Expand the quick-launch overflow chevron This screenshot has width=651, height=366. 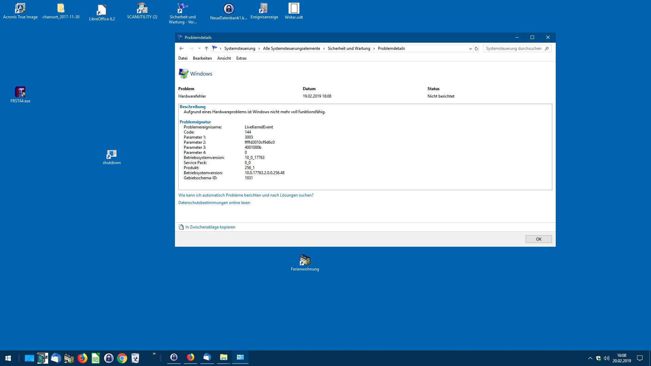pos(154,354)
